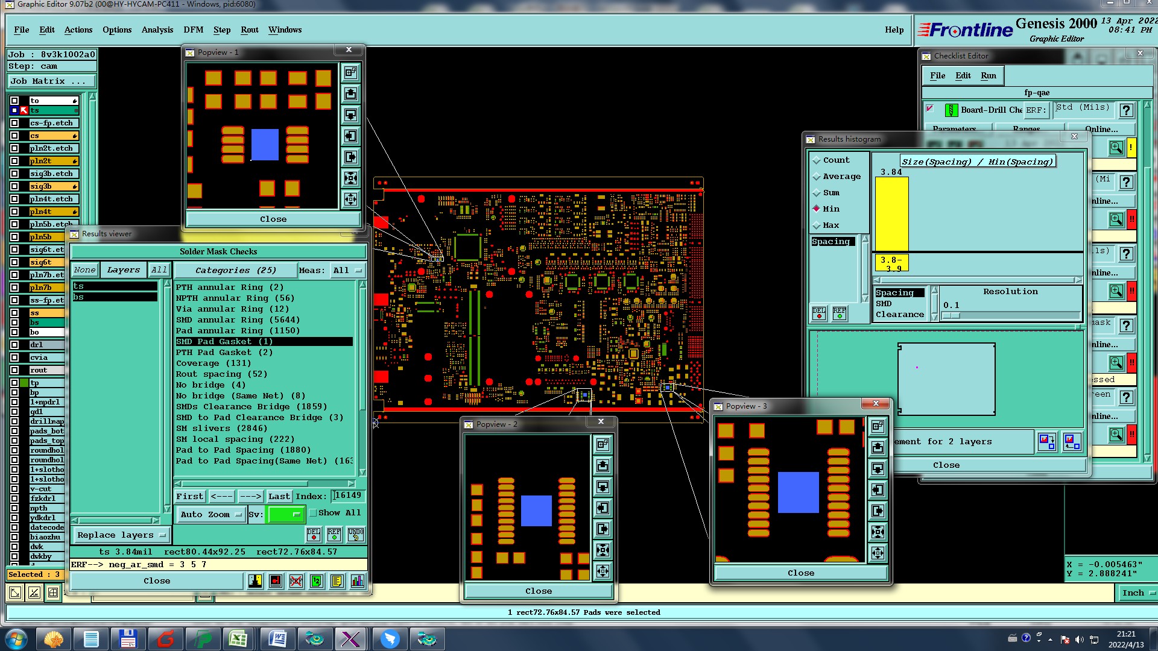Click the yellow report note icon
The image size is (1158, 651).
point(337,581)
